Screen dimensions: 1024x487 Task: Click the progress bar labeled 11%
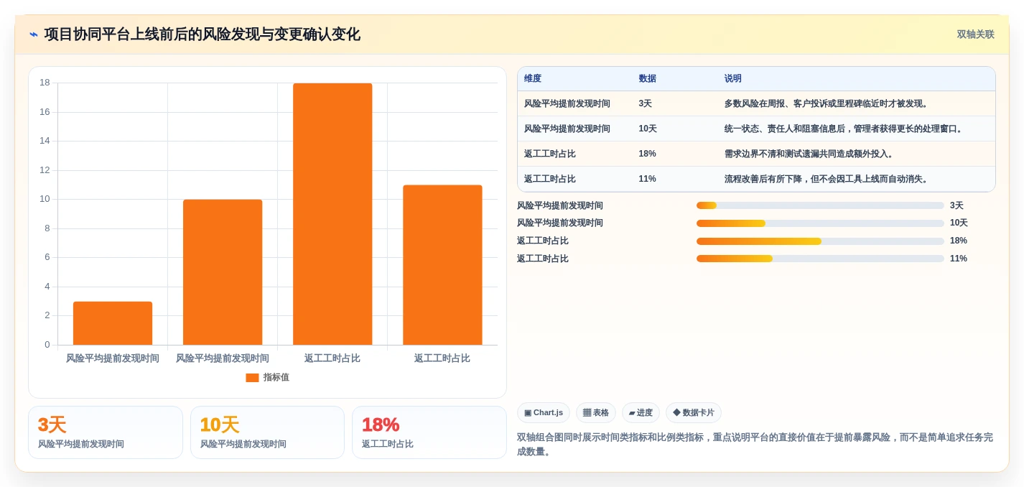click(x=820, y=259)
